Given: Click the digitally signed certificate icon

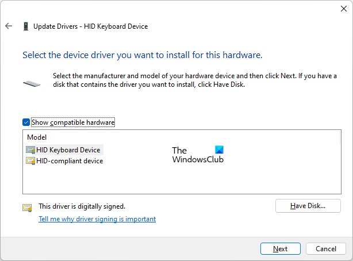Looking at the screenshot, I should [27, 207].
